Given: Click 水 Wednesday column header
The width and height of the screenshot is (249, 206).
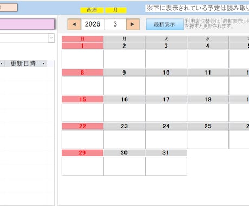Looking at the screenshot, I should (208, 39).
